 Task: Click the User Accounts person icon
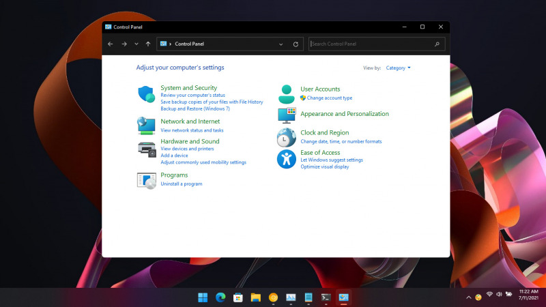coord(286,94)
